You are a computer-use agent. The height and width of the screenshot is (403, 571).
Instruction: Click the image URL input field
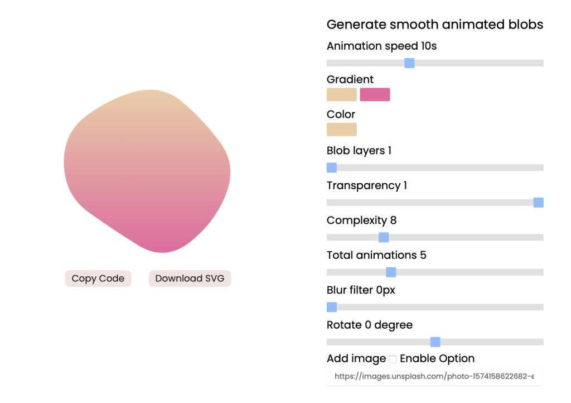pos(434,377)
